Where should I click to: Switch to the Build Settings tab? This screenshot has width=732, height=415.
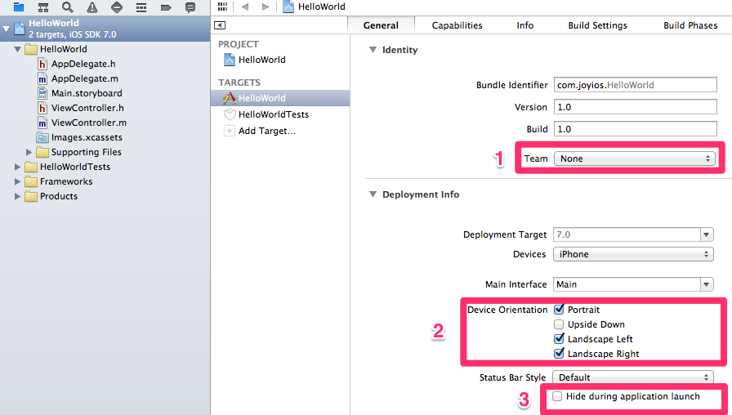click(x=597, y=25)
